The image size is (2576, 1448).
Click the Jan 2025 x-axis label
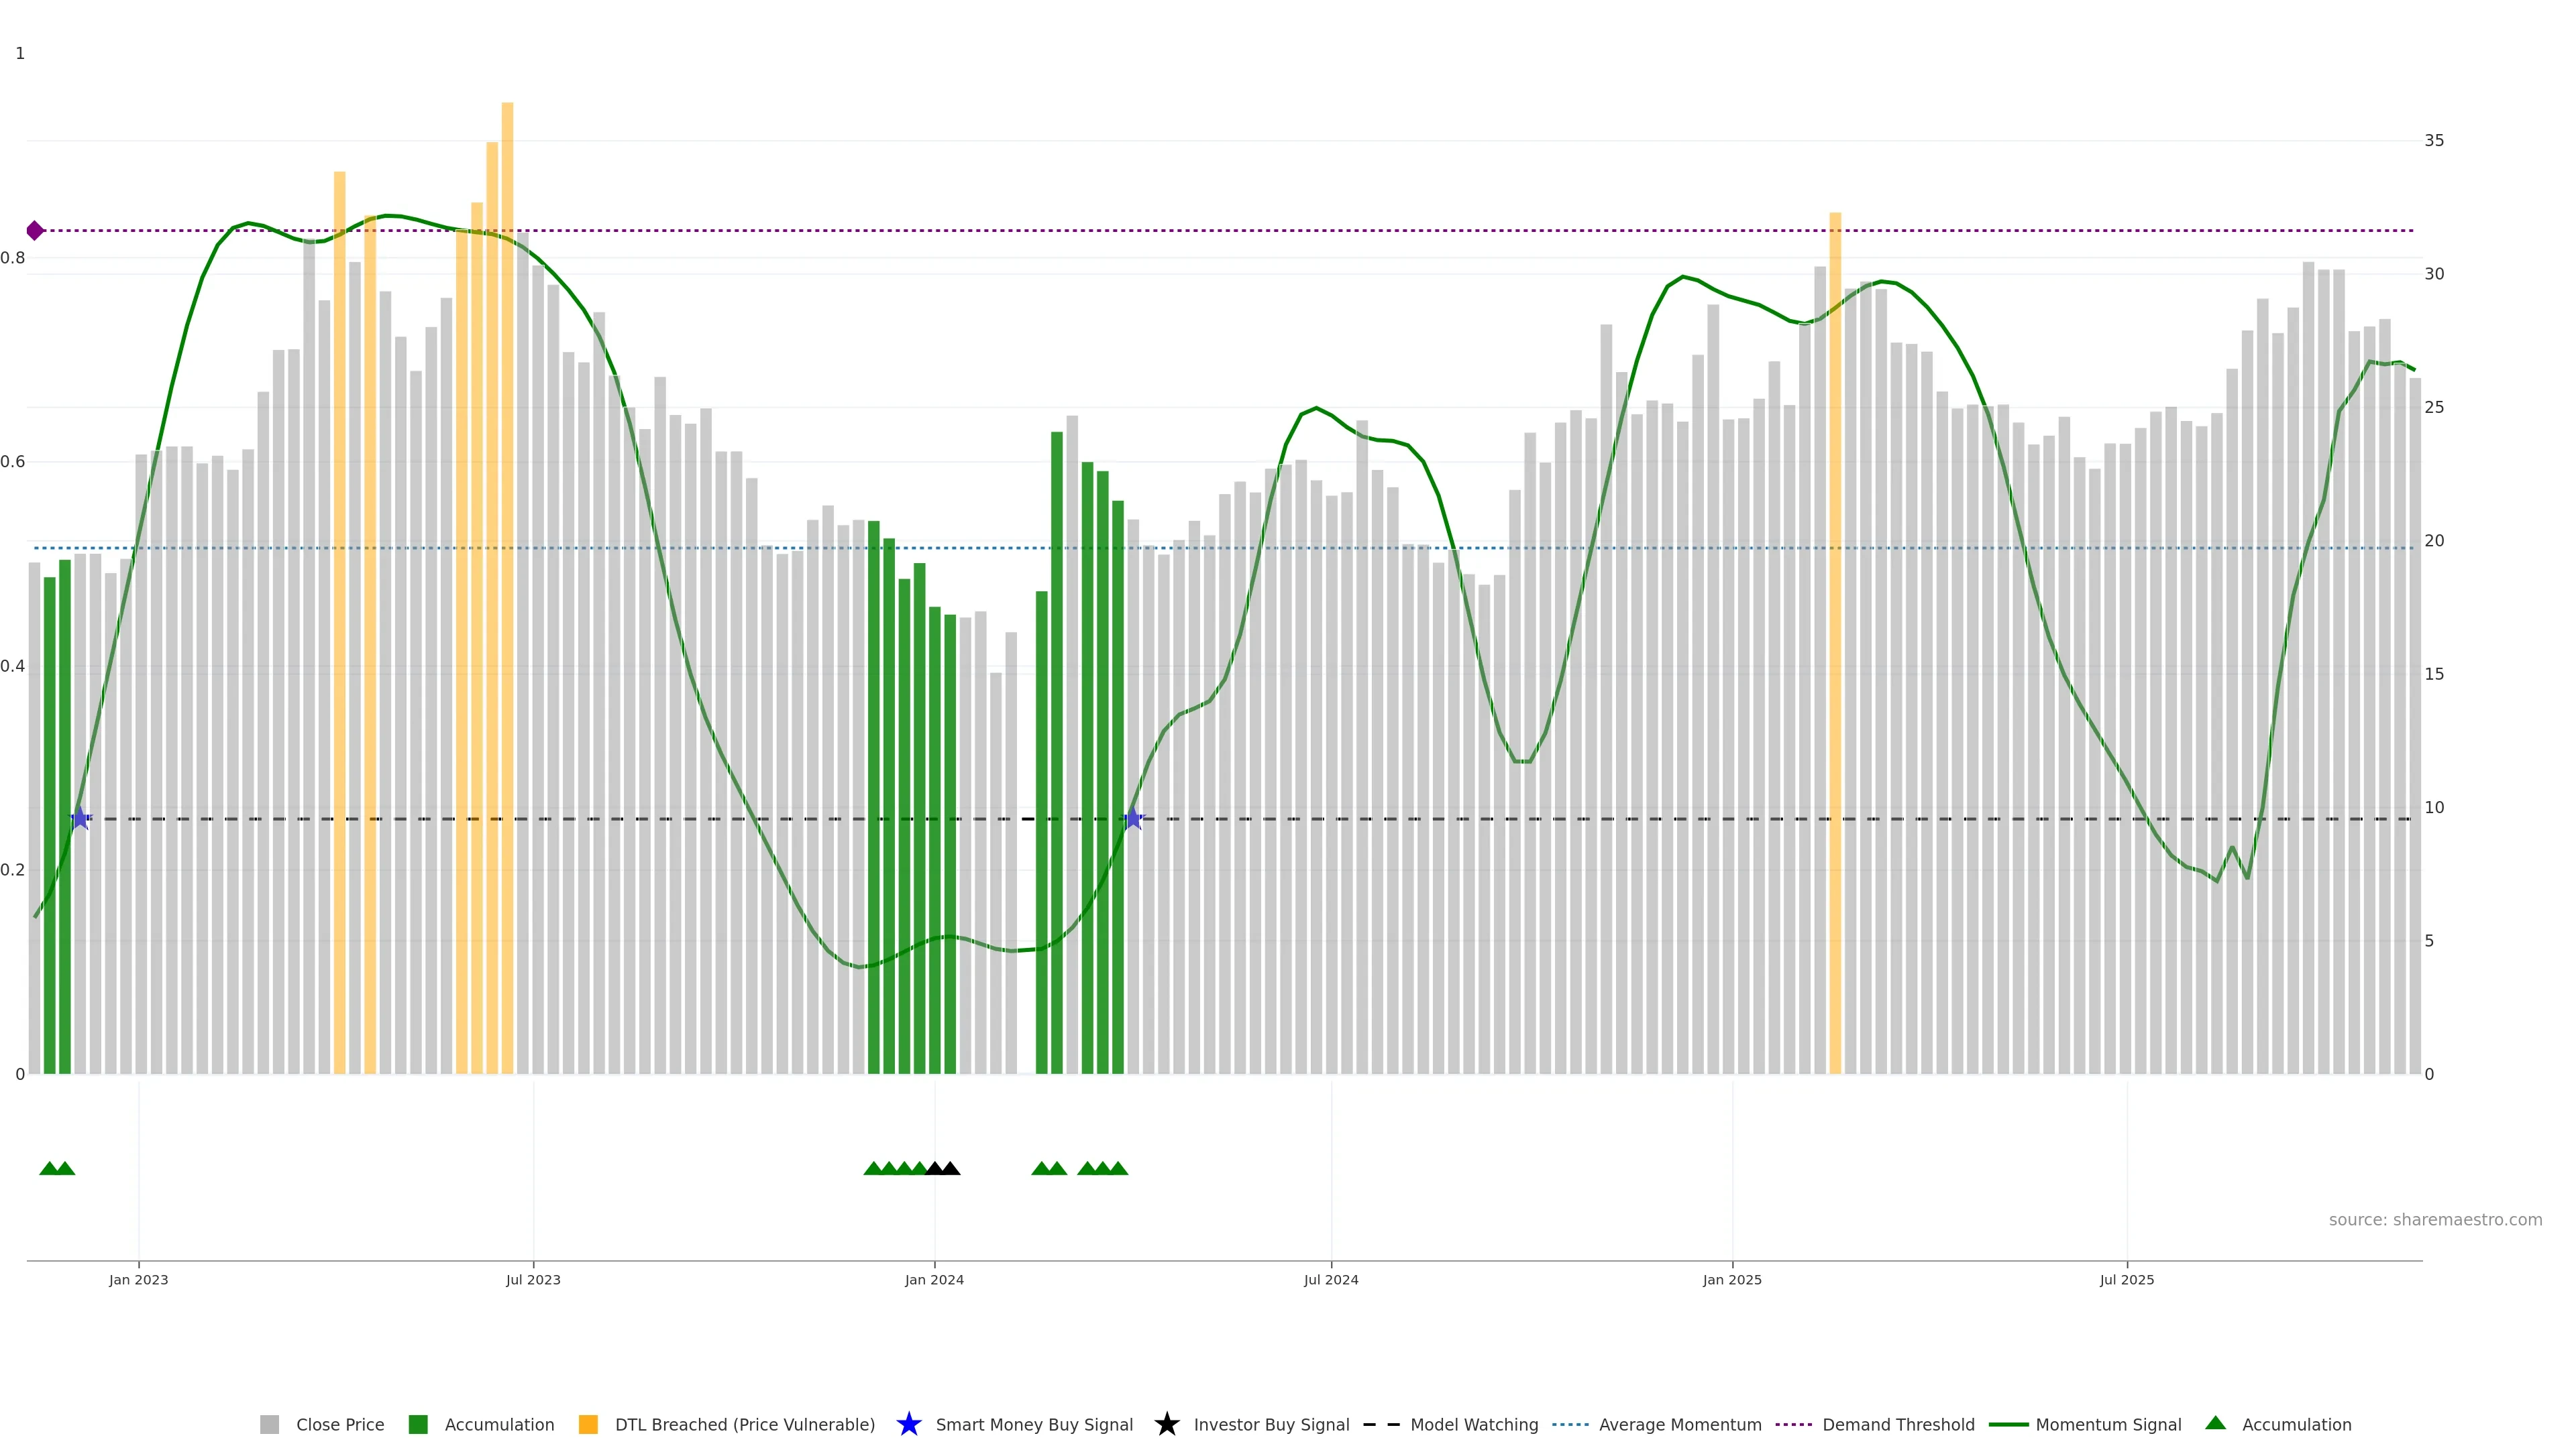click(x=1731, y=1280)
